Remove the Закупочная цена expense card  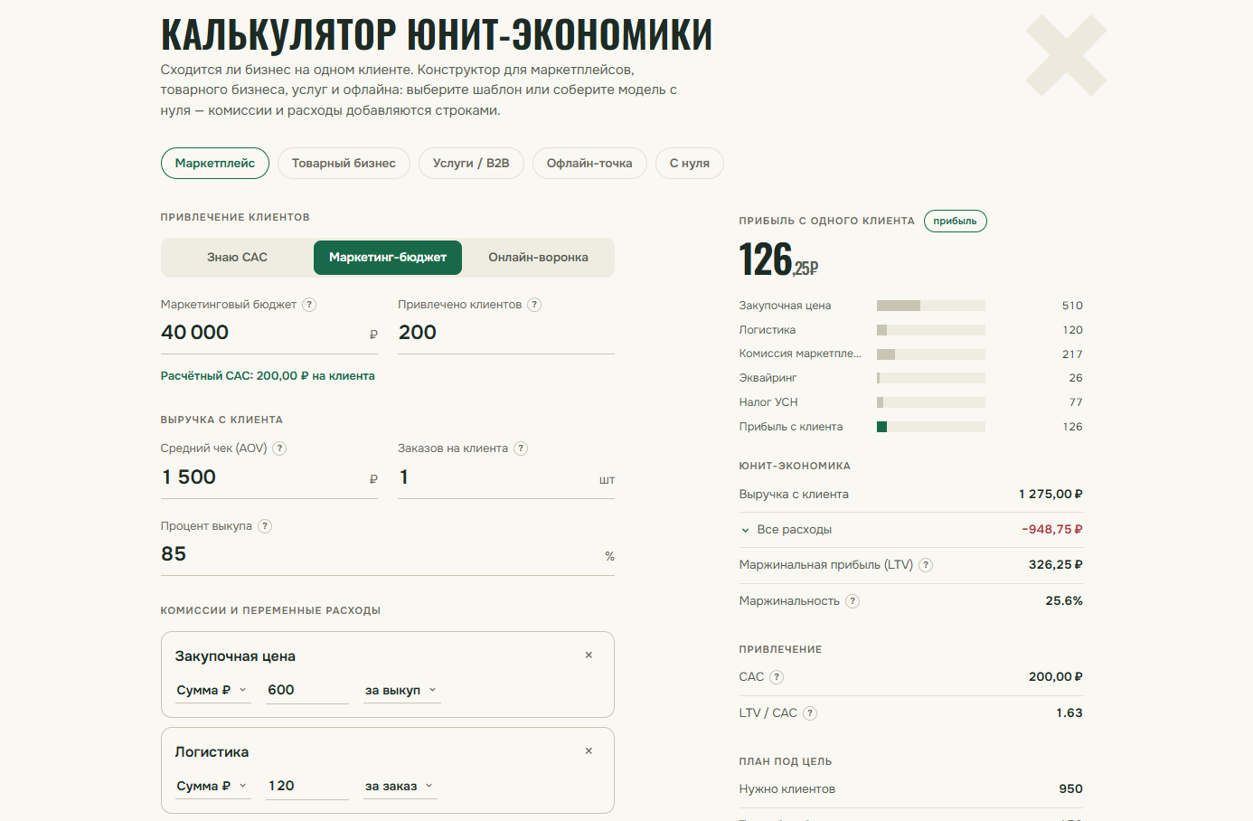(x=589, y=656)
